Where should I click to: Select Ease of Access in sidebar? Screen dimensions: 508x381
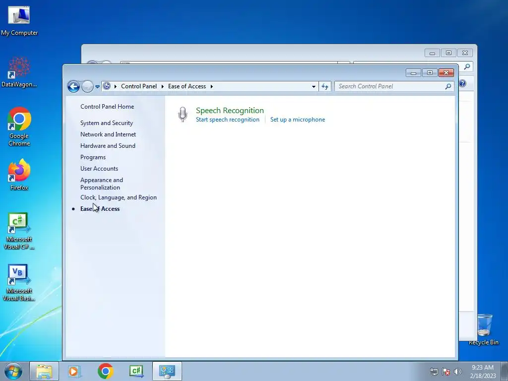[x=100, y=209]
